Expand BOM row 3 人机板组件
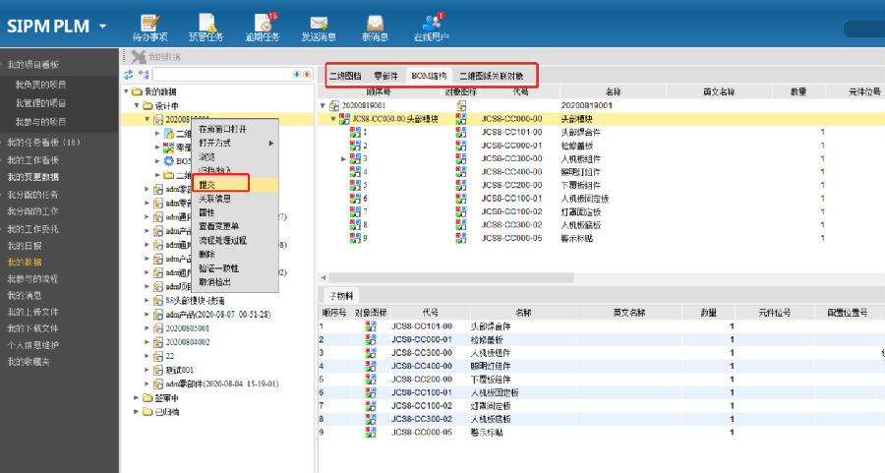The height and width of the screenshot is (473, 885). coord(343,158)
